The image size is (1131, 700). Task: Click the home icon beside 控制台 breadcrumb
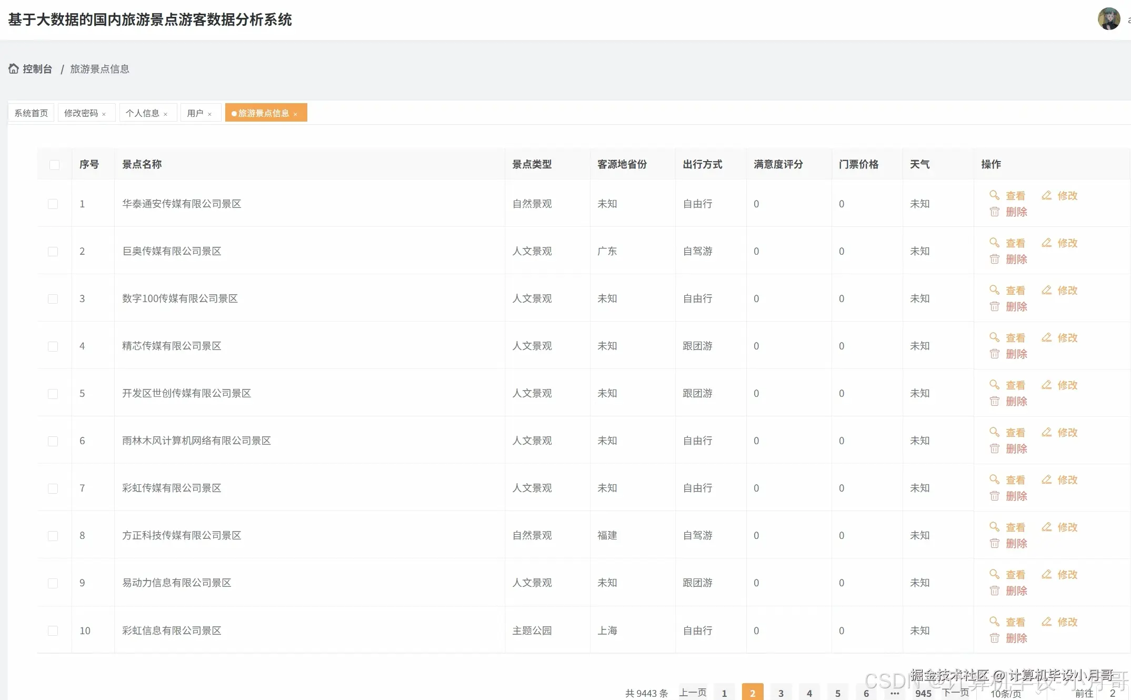click(x=13, y=68)
